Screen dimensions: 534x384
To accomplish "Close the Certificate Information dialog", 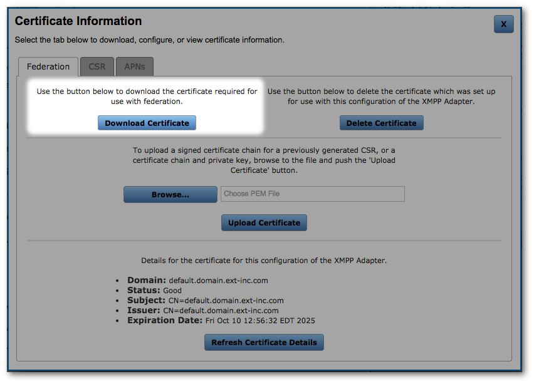I will pyautogui.click(x=503, y=24).
